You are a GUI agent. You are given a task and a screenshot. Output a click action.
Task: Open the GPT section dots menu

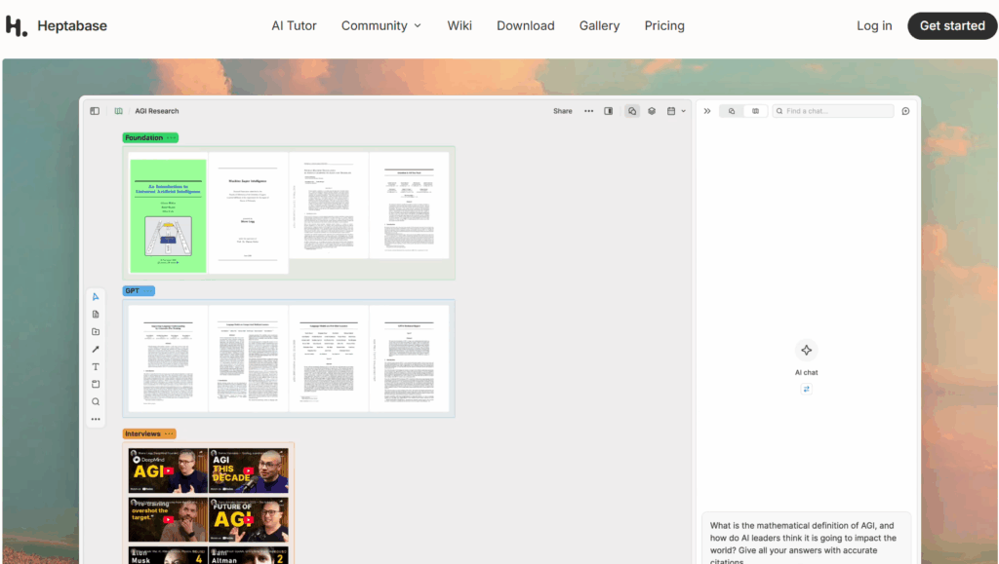click(147, 290)
